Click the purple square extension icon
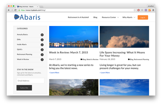This screenshot has height=105, width=162. [x=146, y=10]
